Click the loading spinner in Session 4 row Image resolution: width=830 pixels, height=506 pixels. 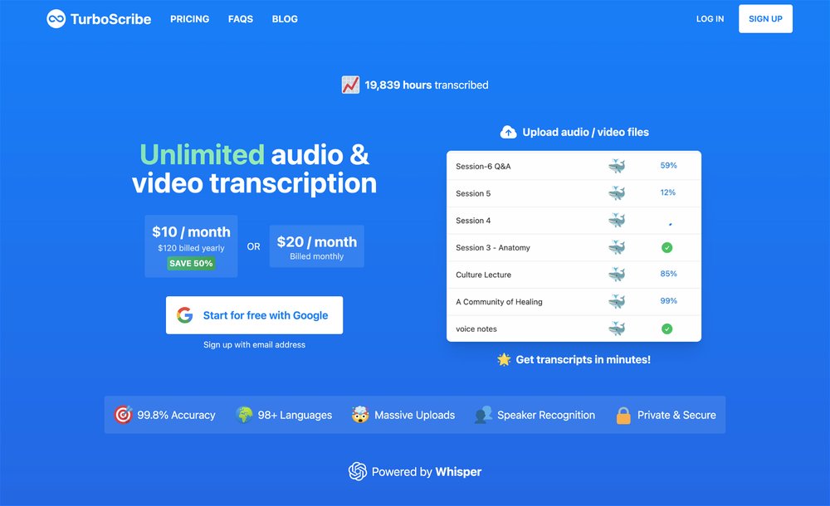click(670, 224)
